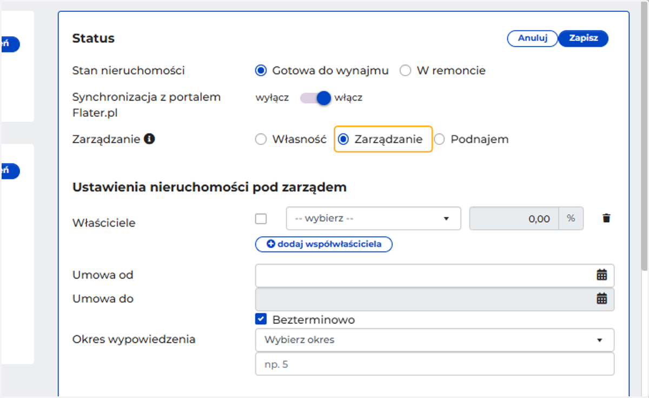Click the 'włącz' label
Viewport: 649px width, 398px height.
tap(348, 98)
